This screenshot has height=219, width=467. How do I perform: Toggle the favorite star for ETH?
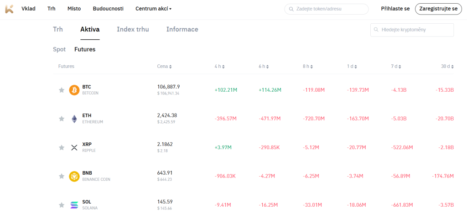[x=62, y=119]
